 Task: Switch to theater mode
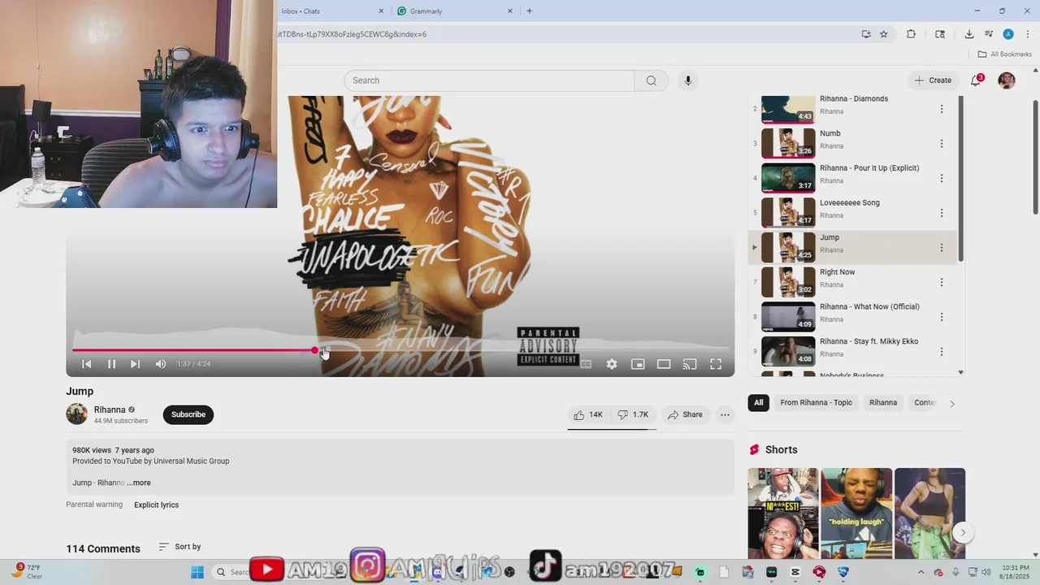(664, 364)
